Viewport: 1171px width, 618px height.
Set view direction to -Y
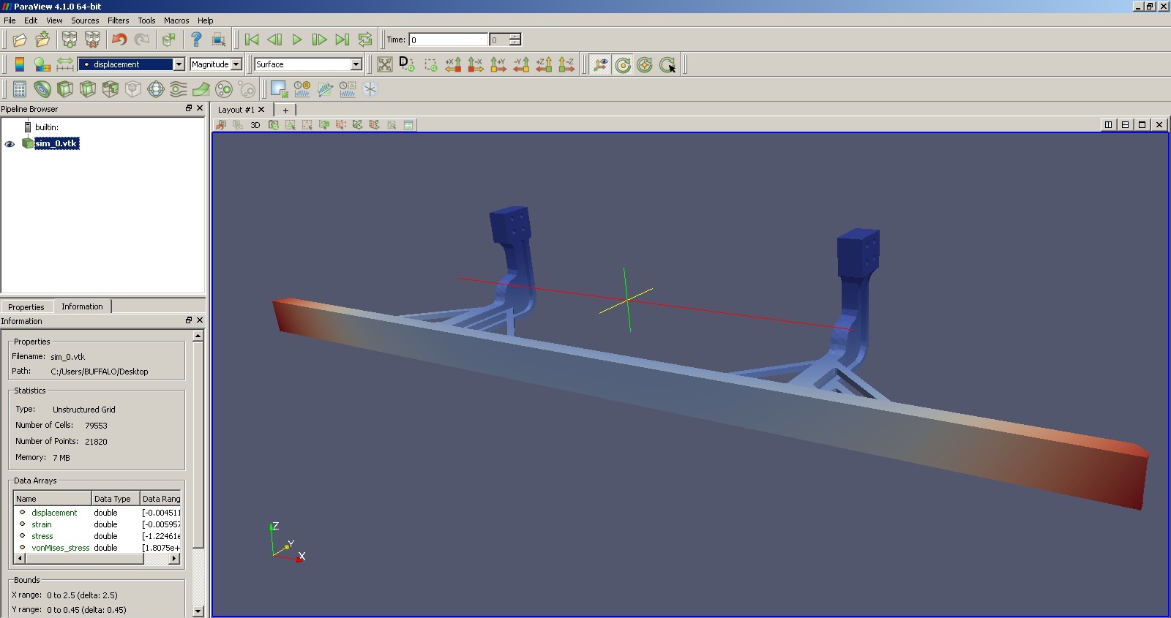(521, 64)
